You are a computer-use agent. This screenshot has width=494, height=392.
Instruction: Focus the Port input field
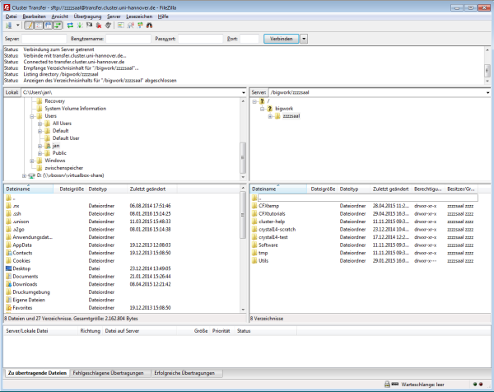point(249,39)
